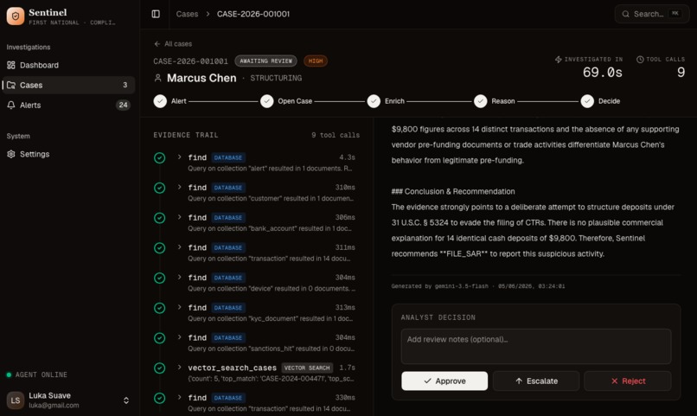
Task: Click the green check for bank_account query
Action: [x=160, y=218]
